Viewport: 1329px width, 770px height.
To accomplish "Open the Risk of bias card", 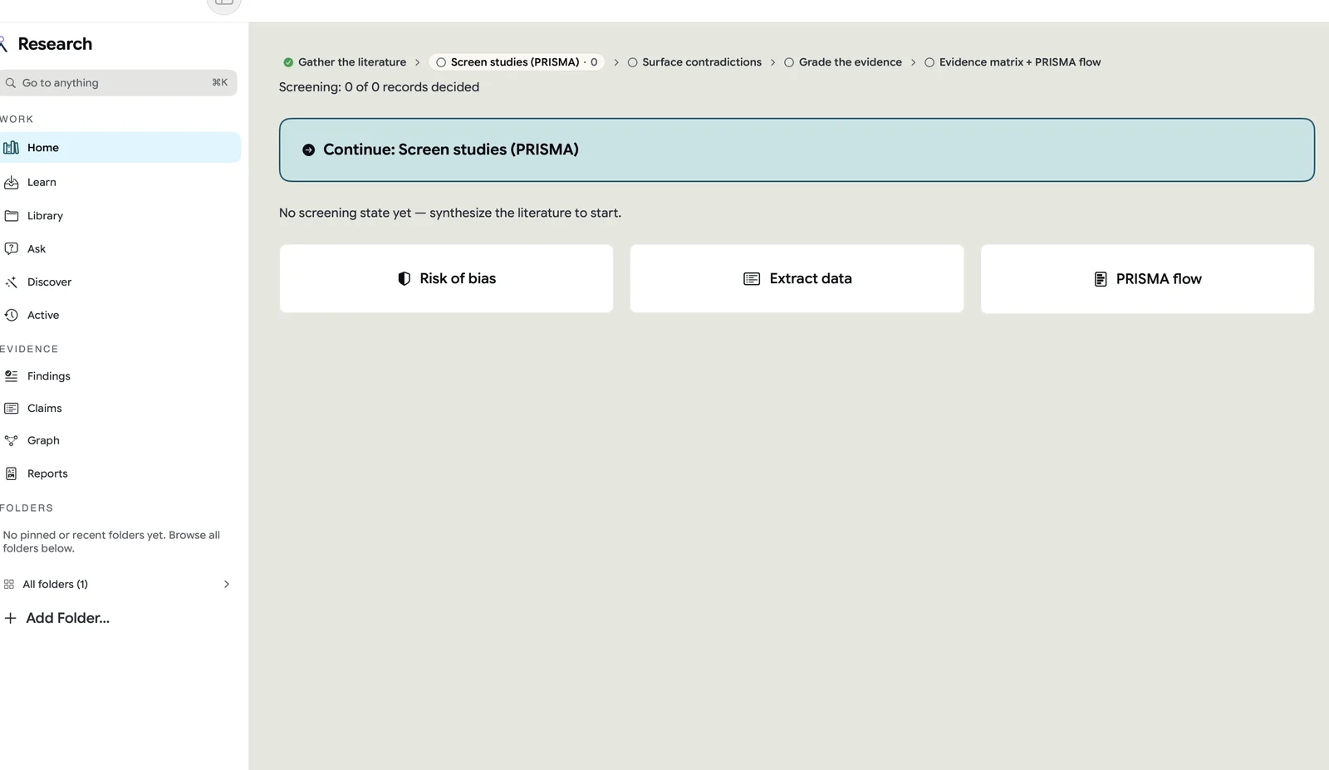I will point(446,278).
